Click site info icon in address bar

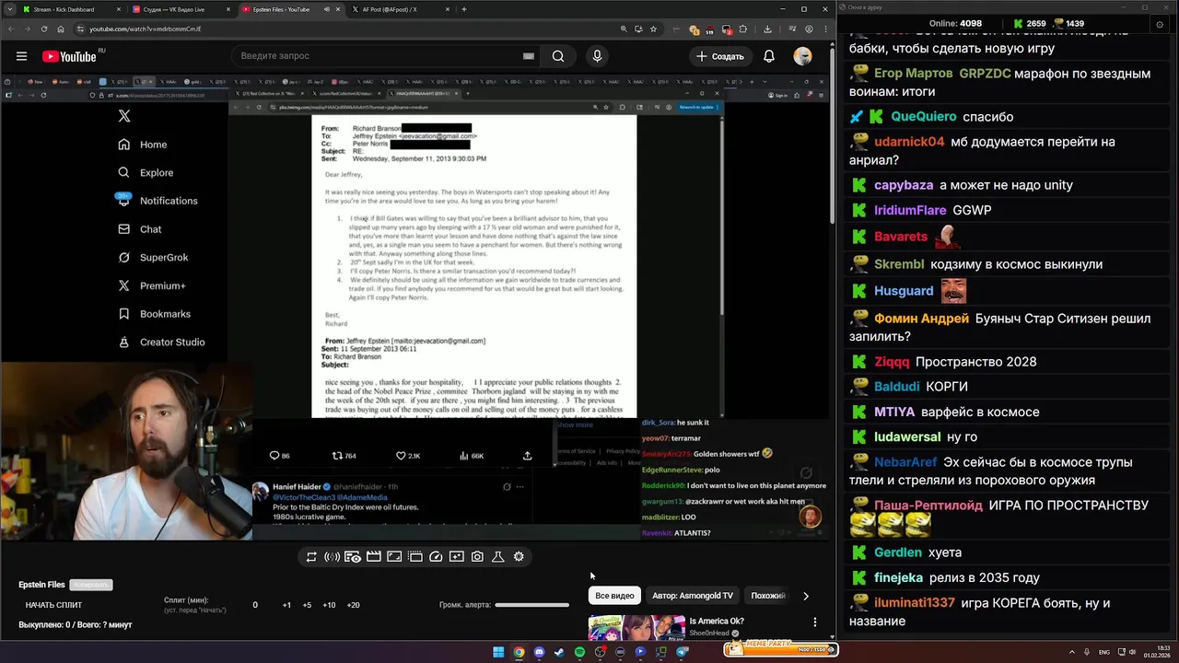coord(80,29)
